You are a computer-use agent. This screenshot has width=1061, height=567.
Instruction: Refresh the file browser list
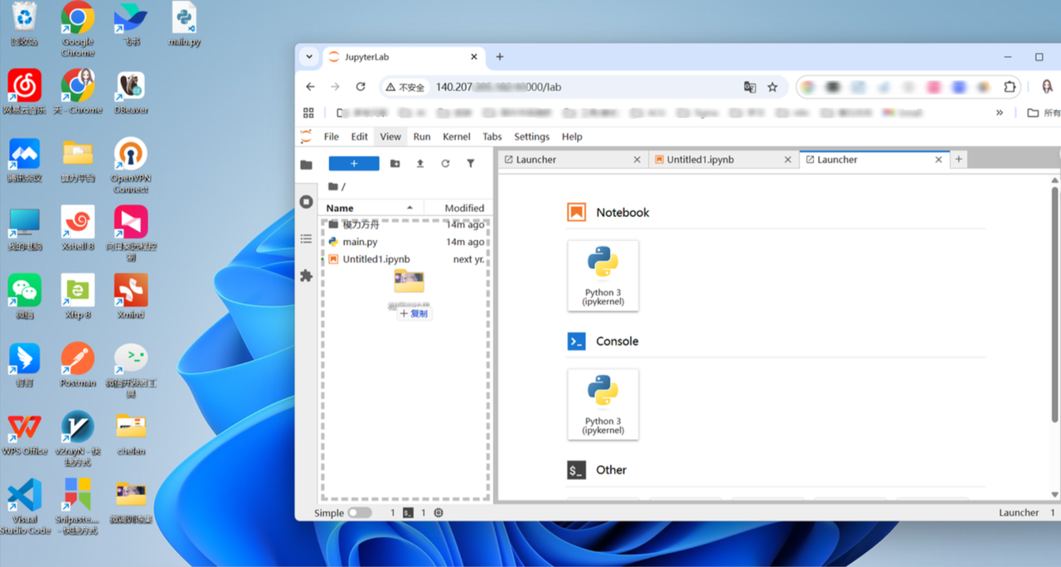pyautogui.click(x=445, y=164)
